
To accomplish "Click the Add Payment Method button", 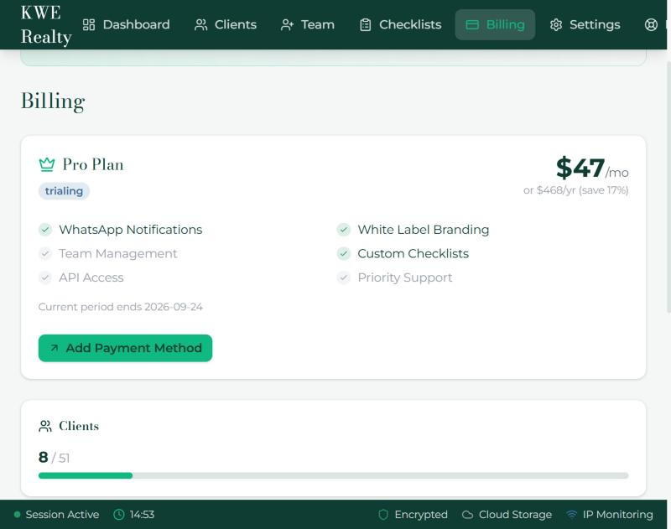I will tap(125, 348).
